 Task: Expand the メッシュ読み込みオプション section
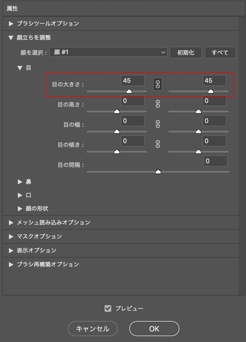11,223
